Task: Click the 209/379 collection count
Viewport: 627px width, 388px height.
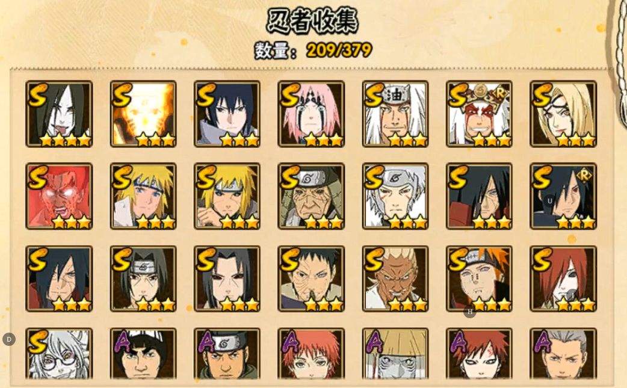Action: (x=339, y=51)
